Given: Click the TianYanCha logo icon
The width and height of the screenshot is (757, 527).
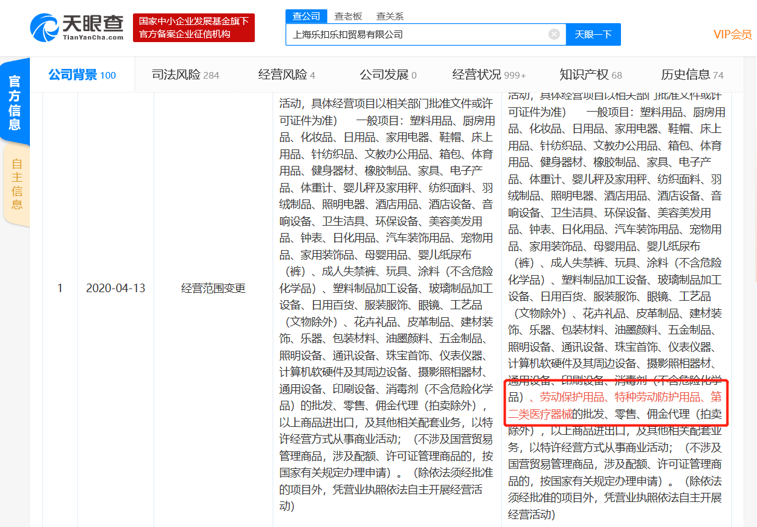Looking at the screenshot, I should point(44,28).
